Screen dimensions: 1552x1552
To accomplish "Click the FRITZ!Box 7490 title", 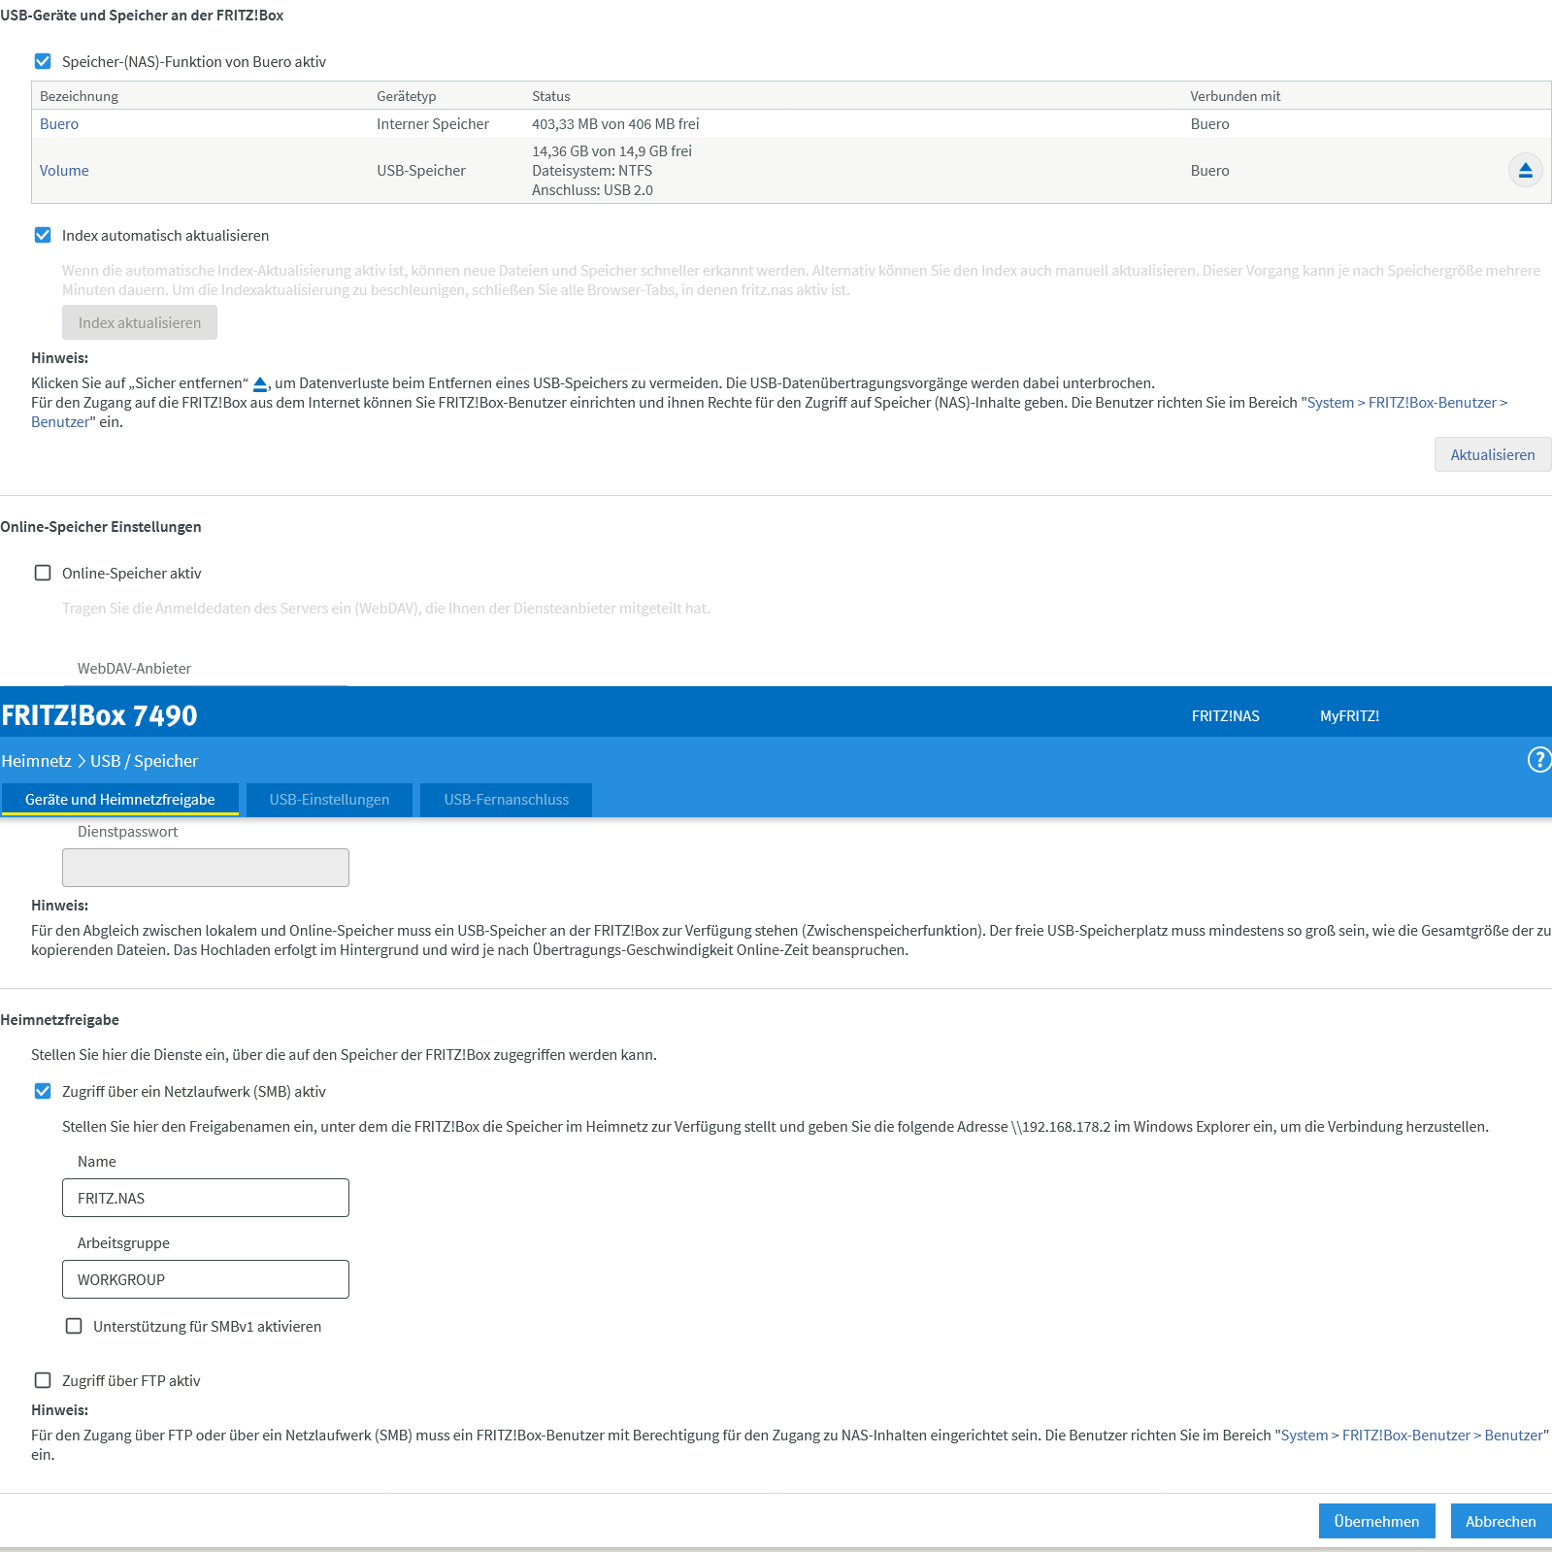I will (99, 715).
